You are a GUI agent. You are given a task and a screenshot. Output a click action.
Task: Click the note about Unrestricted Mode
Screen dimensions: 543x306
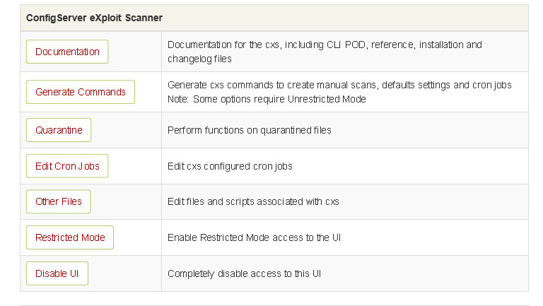267,99
